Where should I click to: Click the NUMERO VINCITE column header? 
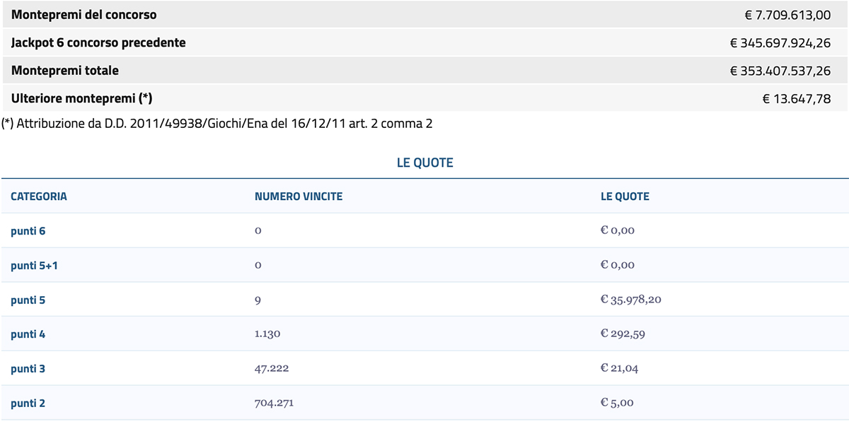[x=299, y=196]
